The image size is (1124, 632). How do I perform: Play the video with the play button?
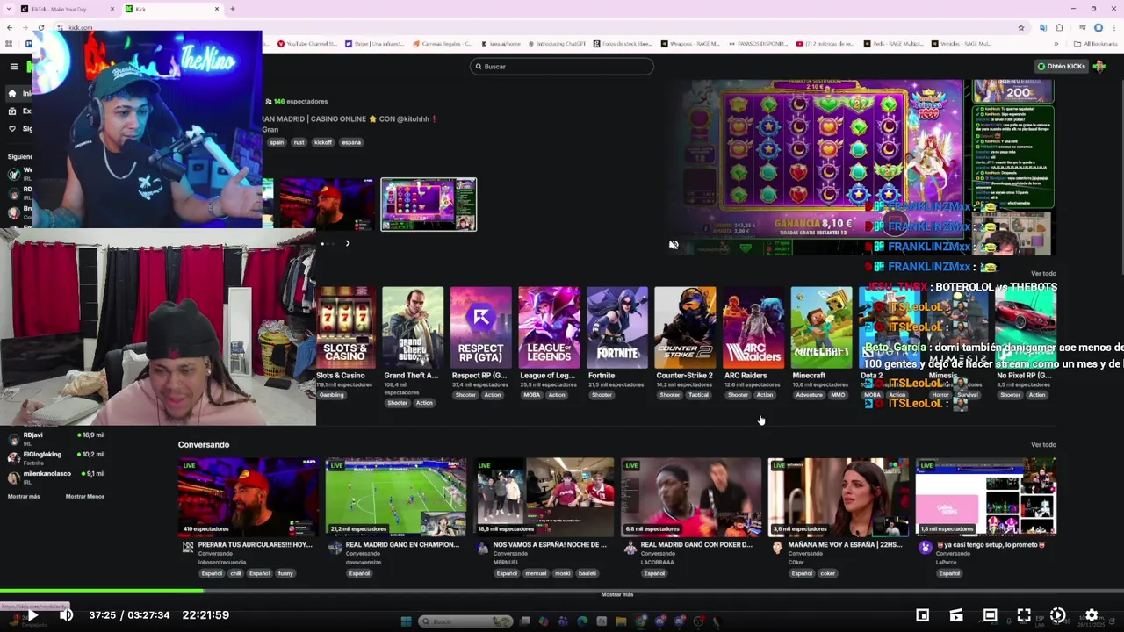point(33,615)
